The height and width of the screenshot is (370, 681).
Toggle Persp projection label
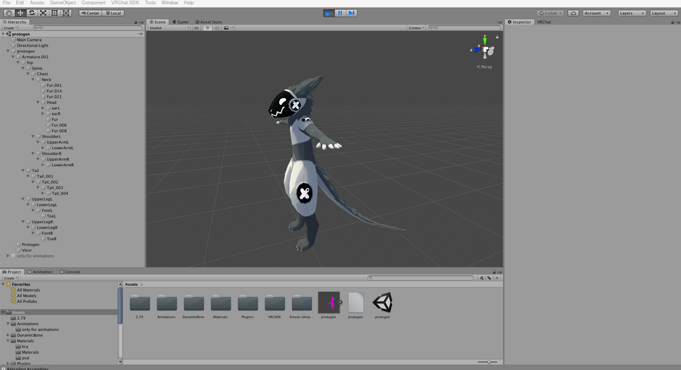click(484, 67)
